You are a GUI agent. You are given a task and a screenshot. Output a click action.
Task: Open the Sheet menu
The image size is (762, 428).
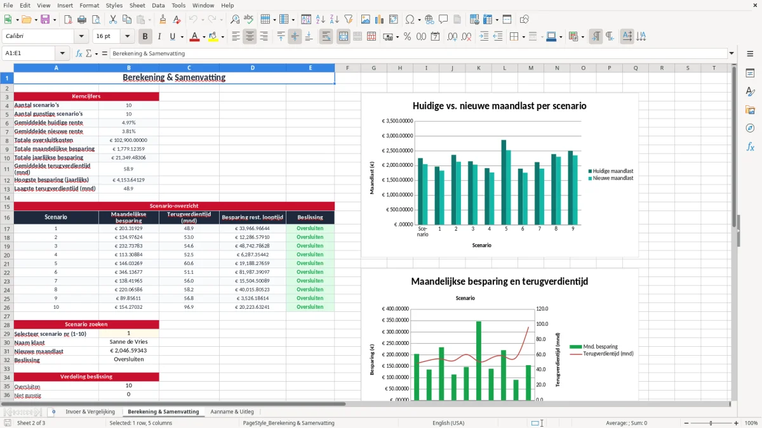click(137, 5)
